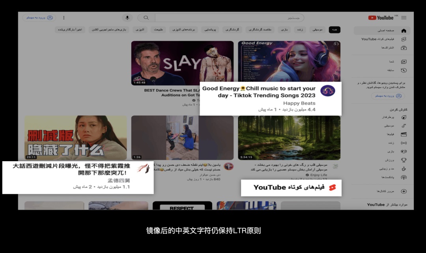Open the Music note icon in Explore section
The image size is (426, 253).
tap(404, 126)
